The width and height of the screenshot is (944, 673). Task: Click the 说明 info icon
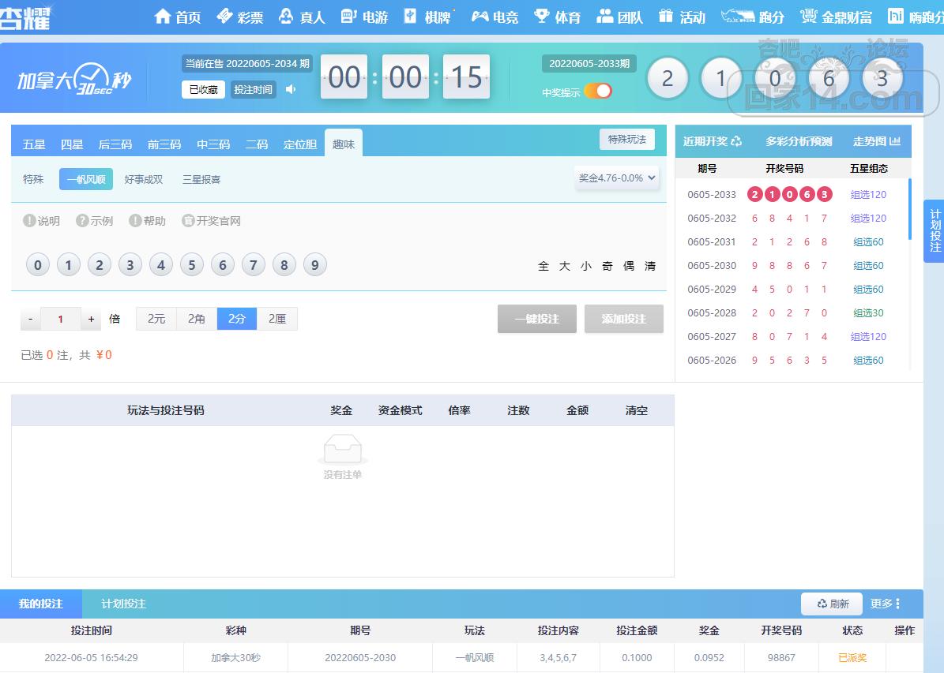point(29,221)
